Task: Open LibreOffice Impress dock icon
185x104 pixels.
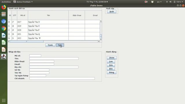Action: tap(4, 49)
